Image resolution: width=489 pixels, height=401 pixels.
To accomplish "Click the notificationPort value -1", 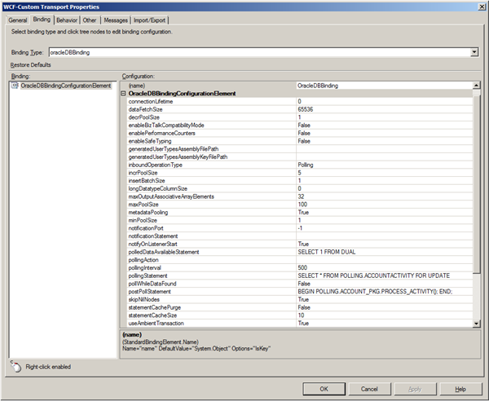I will coord(384,228).
